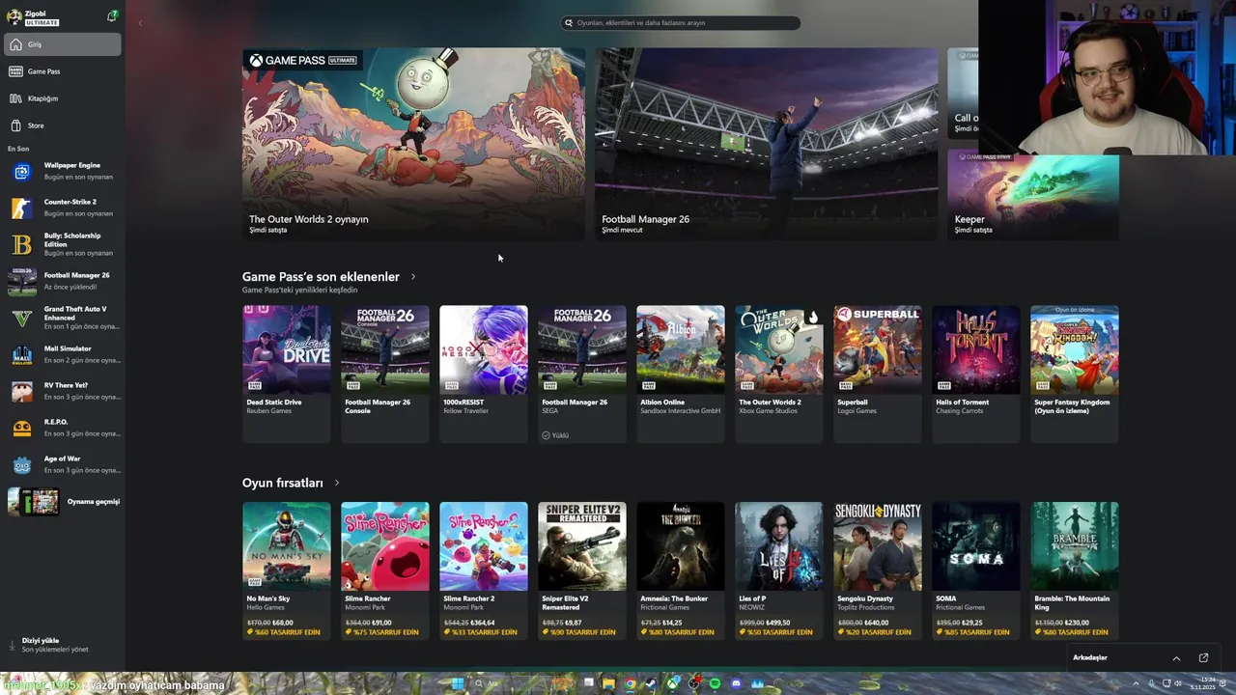Go back using the back arrow

[x=140, y=22]
